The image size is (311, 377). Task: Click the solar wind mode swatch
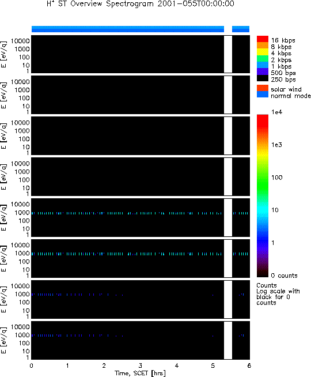pyautogui.click(x=263, y=88)
